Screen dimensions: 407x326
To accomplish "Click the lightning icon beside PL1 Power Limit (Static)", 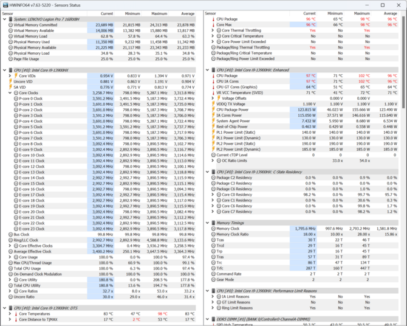I will (213, 133).
